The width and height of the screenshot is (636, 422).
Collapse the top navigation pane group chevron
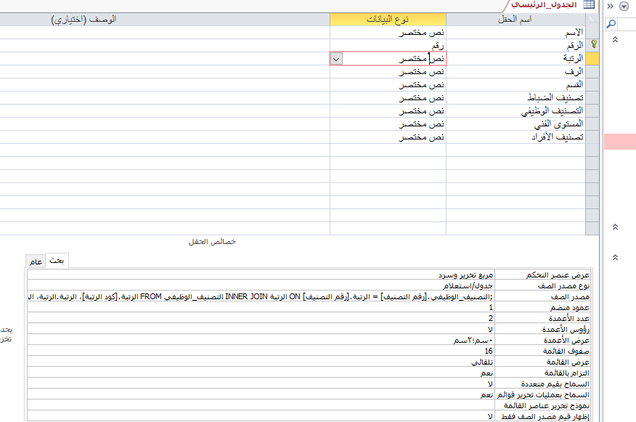(616, 39)
